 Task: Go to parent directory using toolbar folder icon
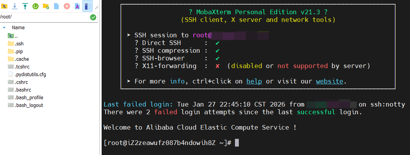[x=4, y=6]
